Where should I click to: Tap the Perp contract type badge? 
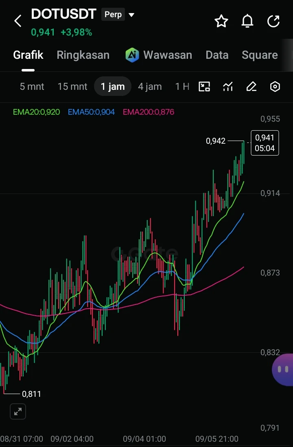[x=113, y=14]
